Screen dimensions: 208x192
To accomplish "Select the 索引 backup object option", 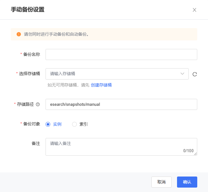I will click(80, 124).
